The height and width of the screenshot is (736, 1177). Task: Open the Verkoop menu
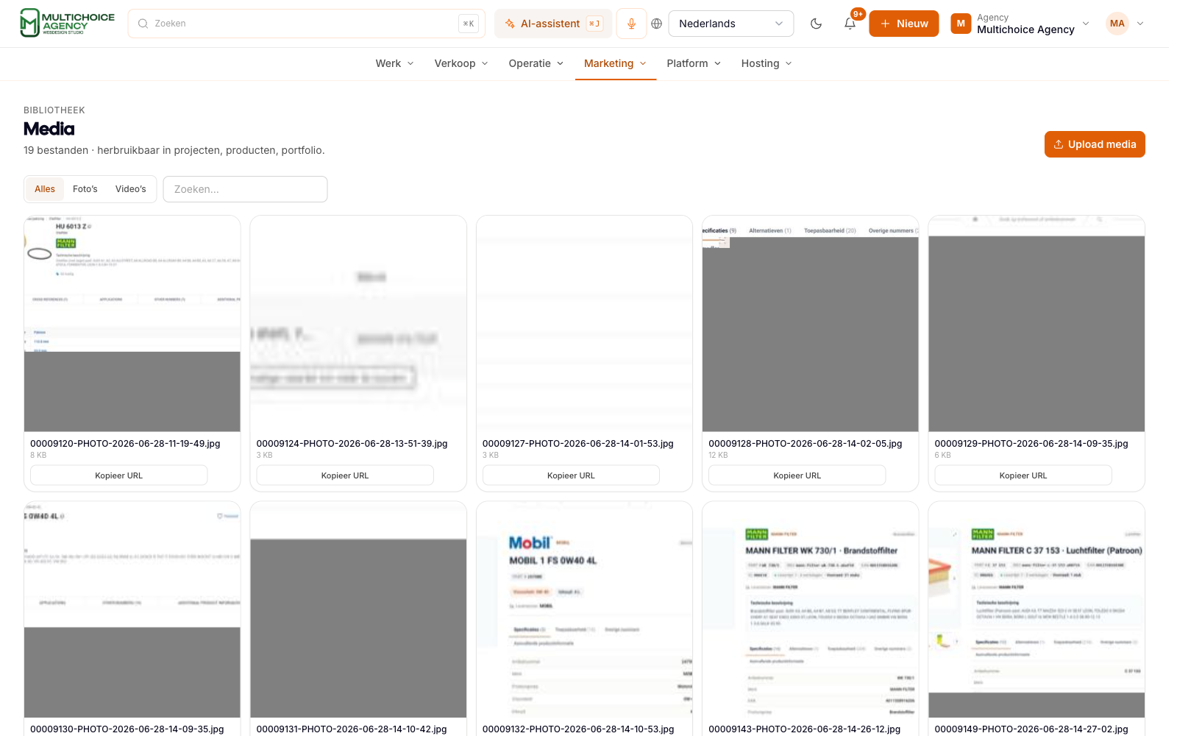pos(461,63)
